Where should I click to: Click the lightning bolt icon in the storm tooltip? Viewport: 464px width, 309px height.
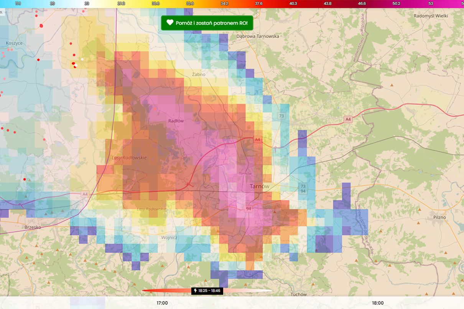click(x=196, y=291)
